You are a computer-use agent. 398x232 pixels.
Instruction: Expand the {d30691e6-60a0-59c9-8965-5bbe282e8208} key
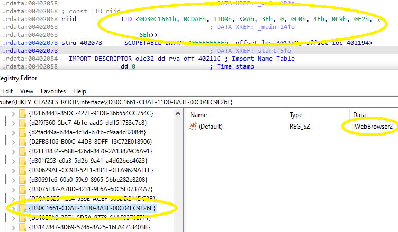(13, 180)
